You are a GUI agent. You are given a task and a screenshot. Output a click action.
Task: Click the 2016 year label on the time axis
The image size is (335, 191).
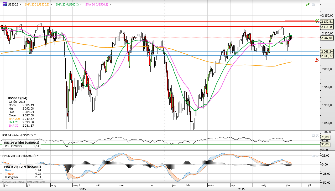242,189
